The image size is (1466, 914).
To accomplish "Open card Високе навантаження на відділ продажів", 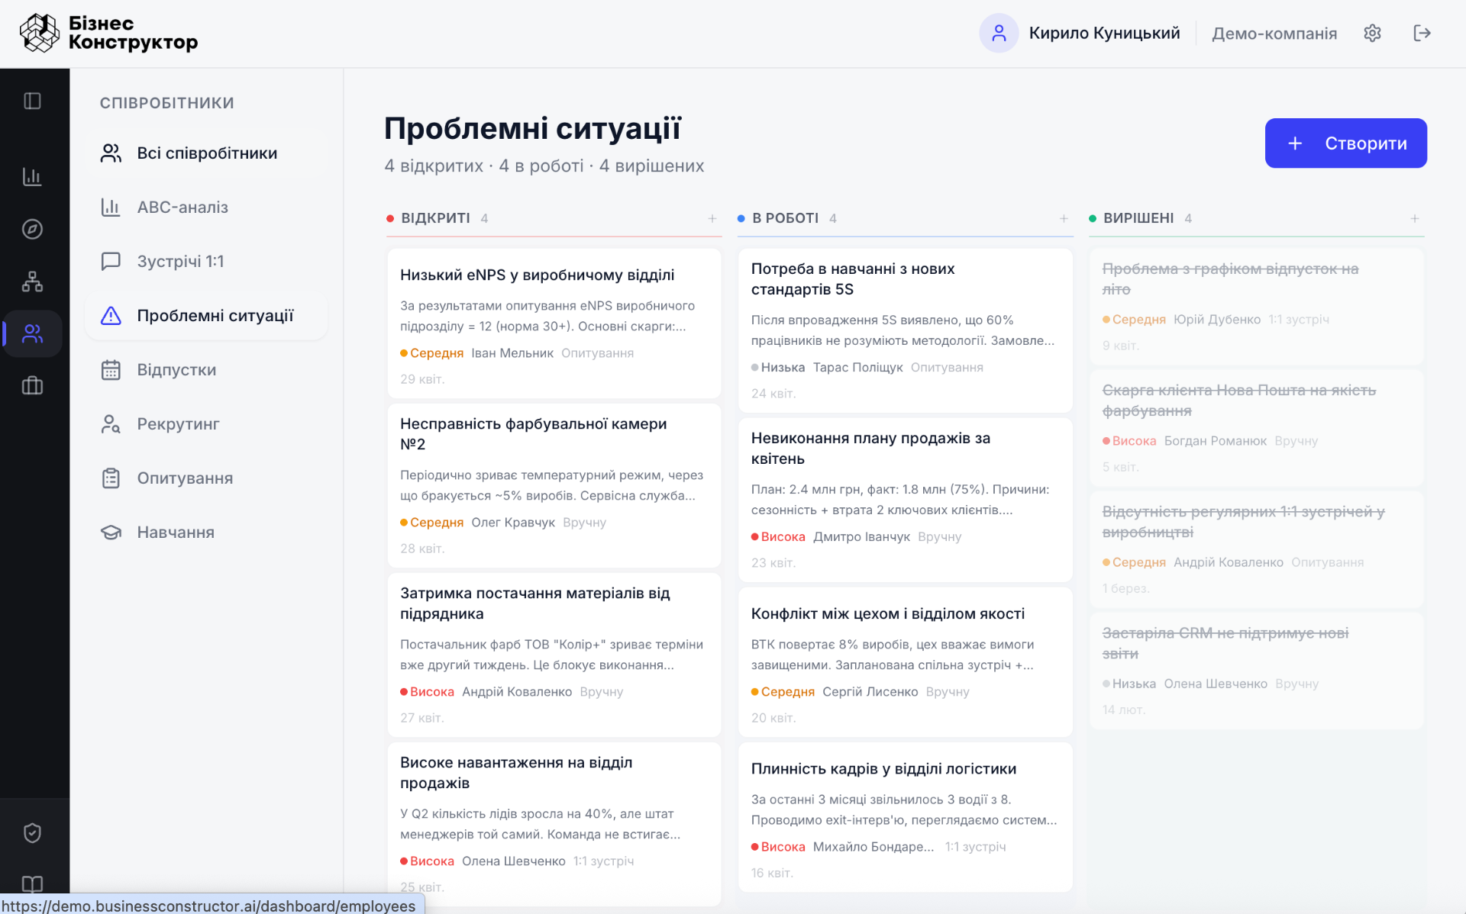I will click(554, 825).
